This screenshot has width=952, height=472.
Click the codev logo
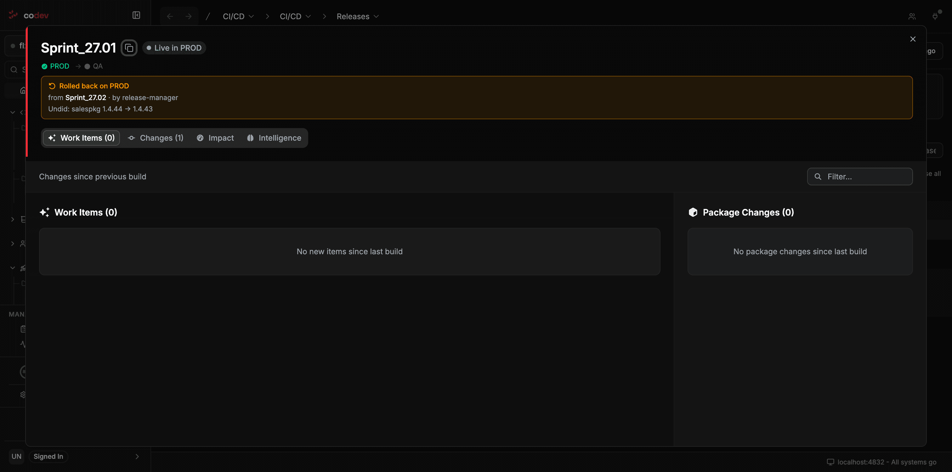(x=28, y=15)
